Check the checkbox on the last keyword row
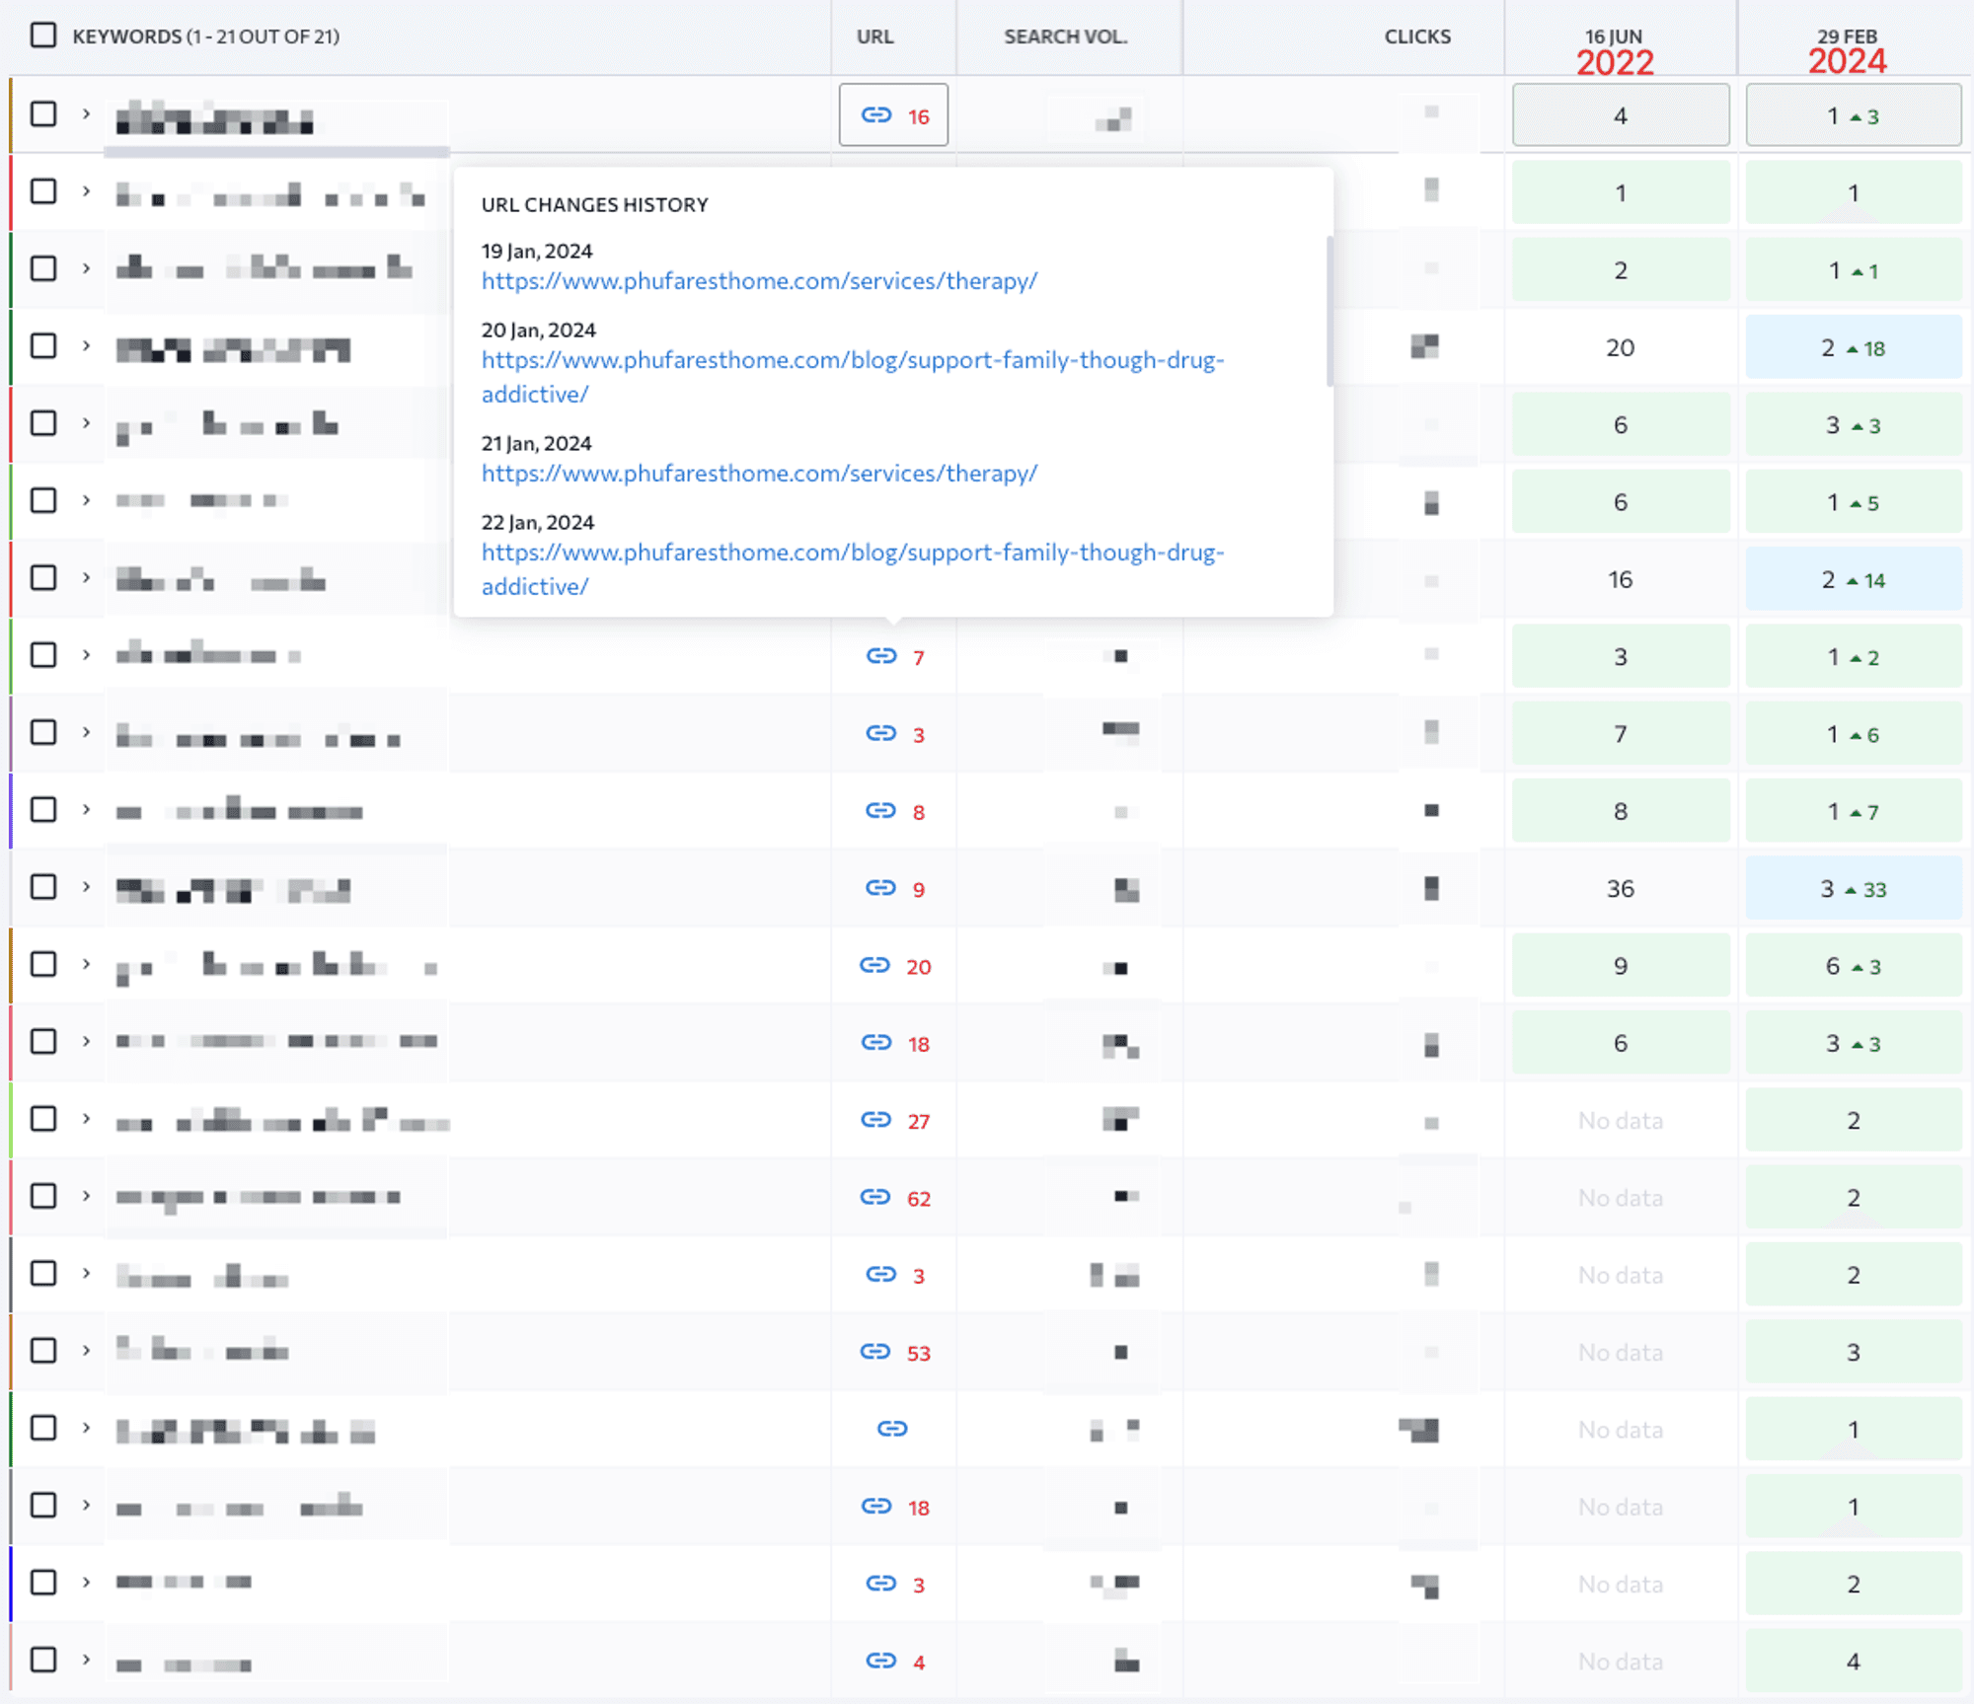This screenshot has height=1704, width=1974. (43, 1660)
